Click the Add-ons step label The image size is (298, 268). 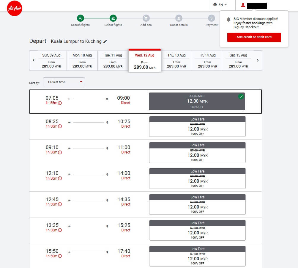click(x=146, y=25)
